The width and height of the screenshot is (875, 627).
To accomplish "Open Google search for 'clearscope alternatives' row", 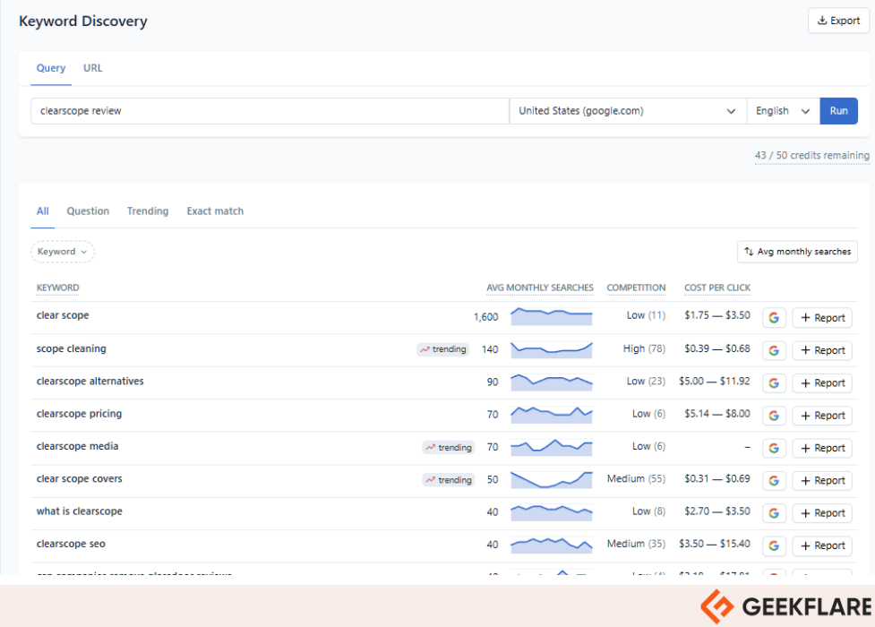I will click(x=774, y=383).
